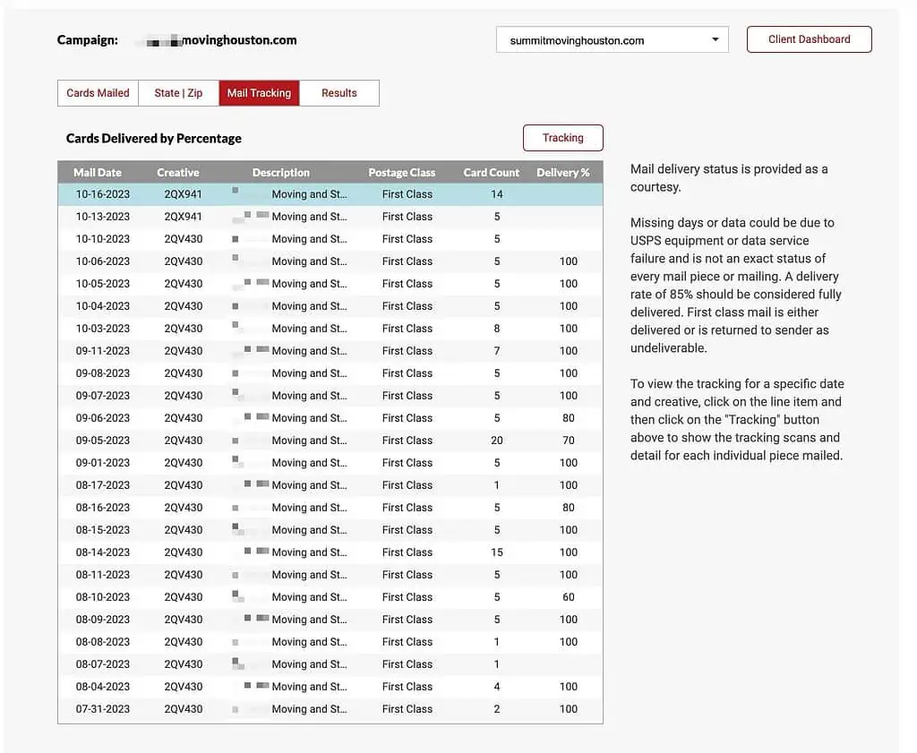Viewport: 917px width, 753px height.
Task: Select the Mail Tracking tab
Action: click(259, 93)
